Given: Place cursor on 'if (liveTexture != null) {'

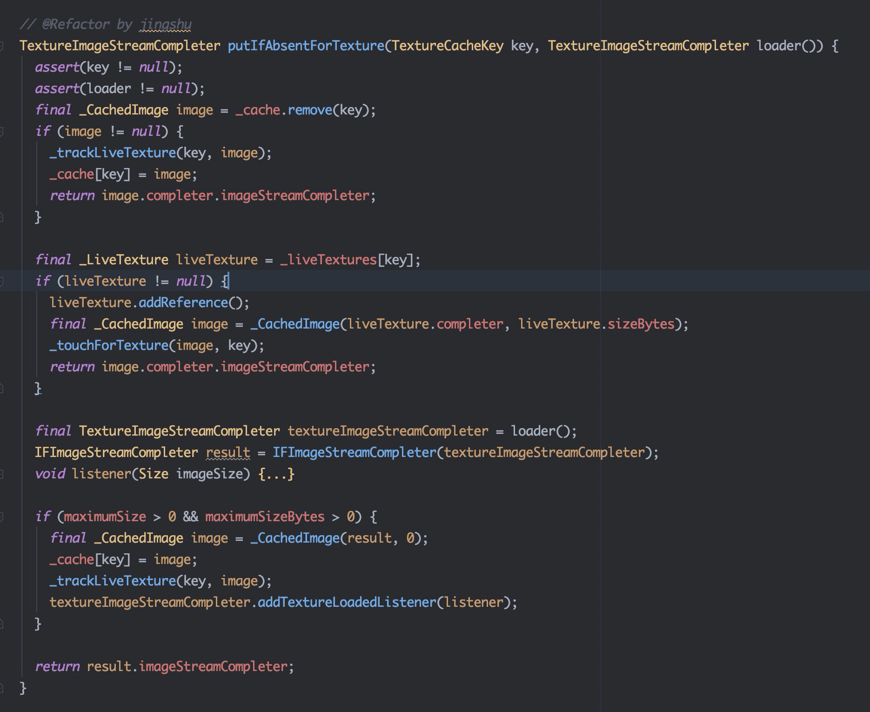Looking at the screenshot, I should tap(132, 281).
